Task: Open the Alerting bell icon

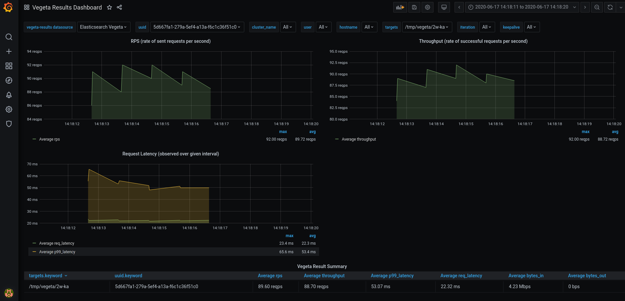Action: point(9,95)
